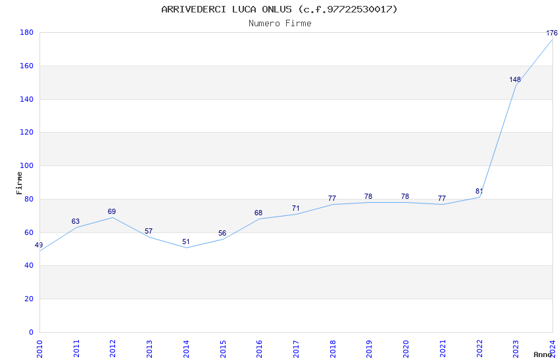The width and height of the screenshot is (559, 361).
Task: Select x-axis year 2021
Action: [x=443, y=349]
